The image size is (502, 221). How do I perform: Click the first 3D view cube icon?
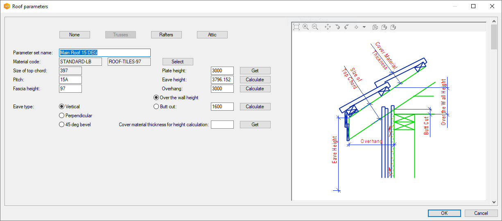pyautogui.click(x=375, y=27)
